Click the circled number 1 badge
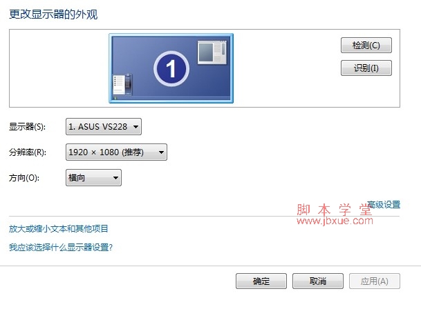The width and height of the screenshot is (421, 309). (171, 68)
